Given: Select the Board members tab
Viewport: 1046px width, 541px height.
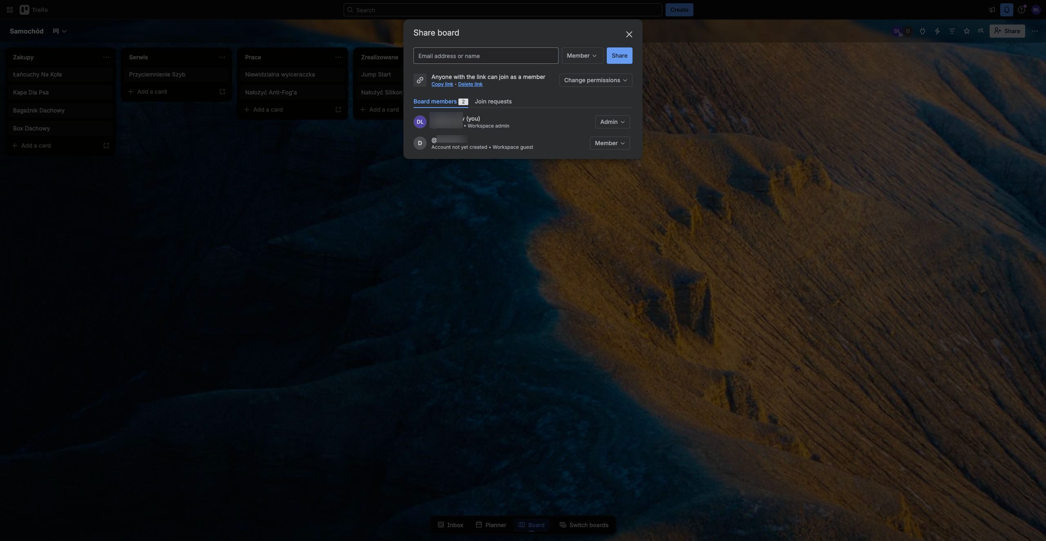Looking at the screenshot, I should point(440,101).
